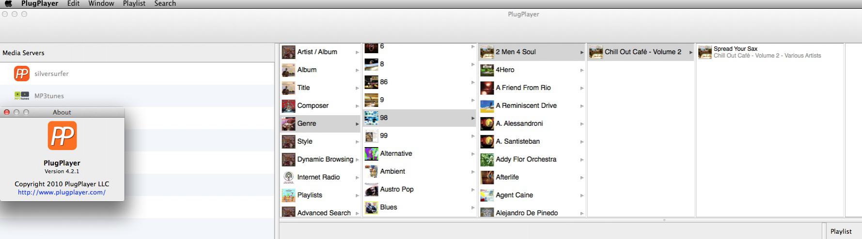Click the Apple menu icon

tap(8, 3)
